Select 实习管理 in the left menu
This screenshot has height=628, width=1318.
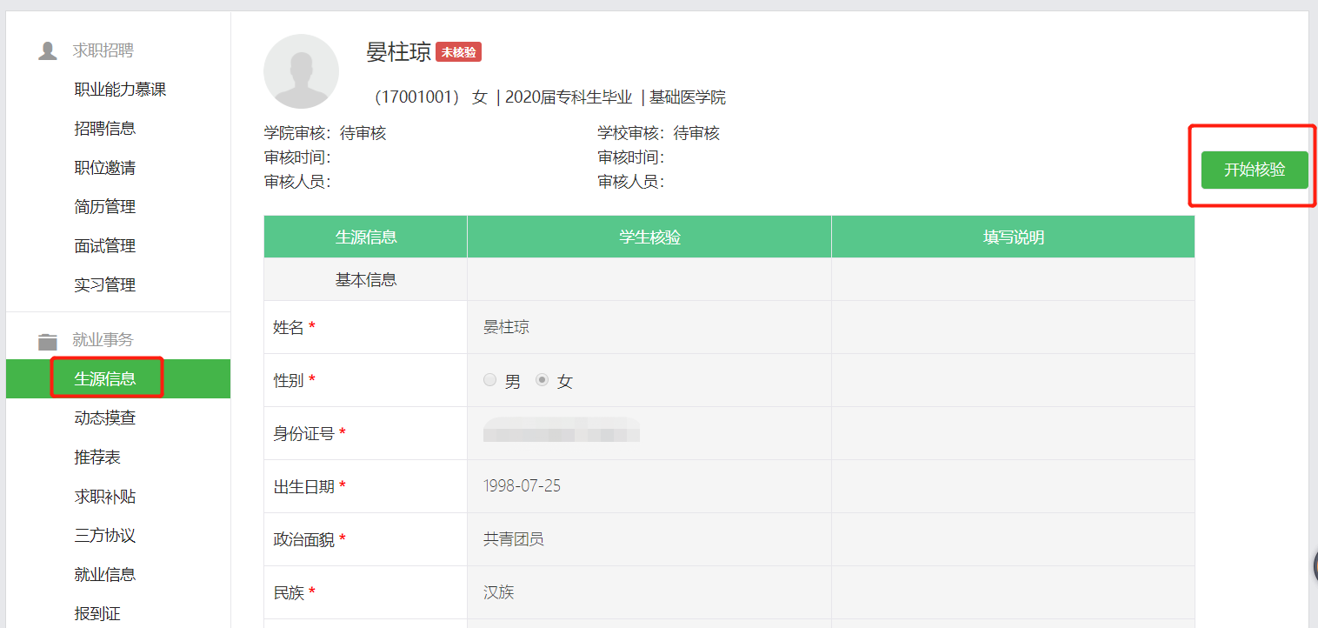(105, 285)
